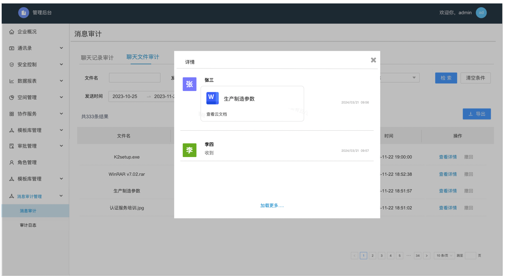Screen dimensions: 506x279
Task: Expand the 安全控制 menu chevron
Action: tap(61, 64)
